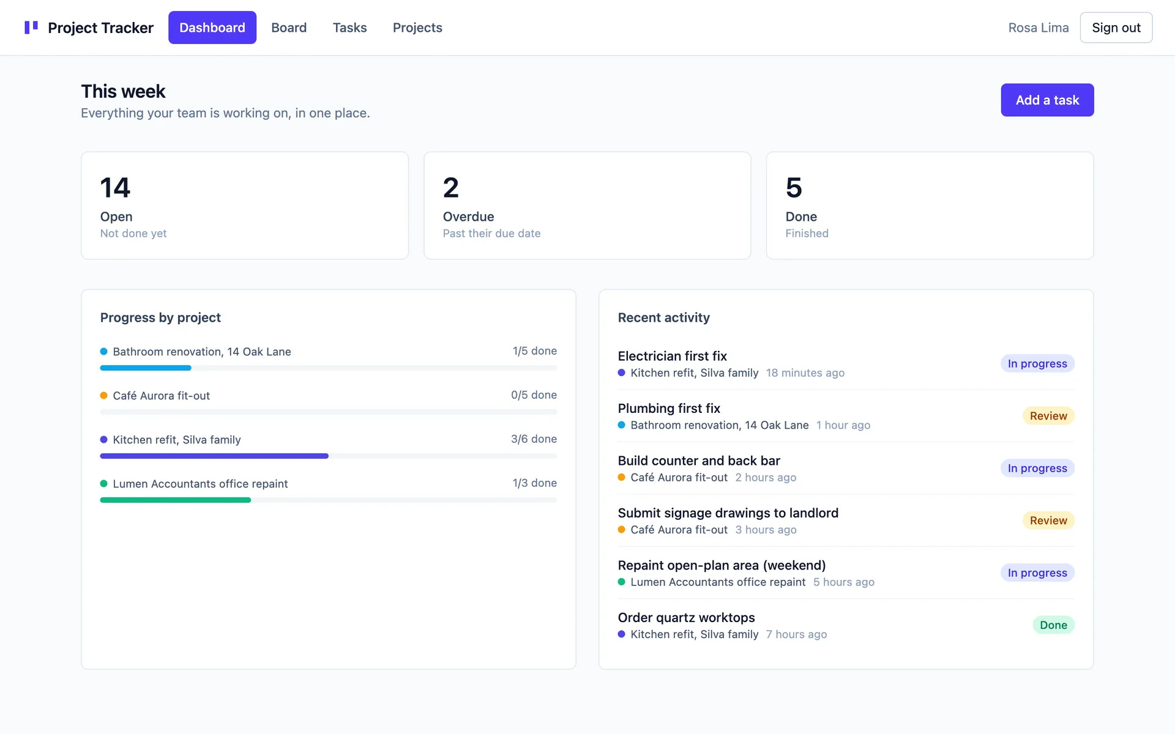Click the Rosa Lima user name
1175x734 pixels.
tap(1039, 28)
